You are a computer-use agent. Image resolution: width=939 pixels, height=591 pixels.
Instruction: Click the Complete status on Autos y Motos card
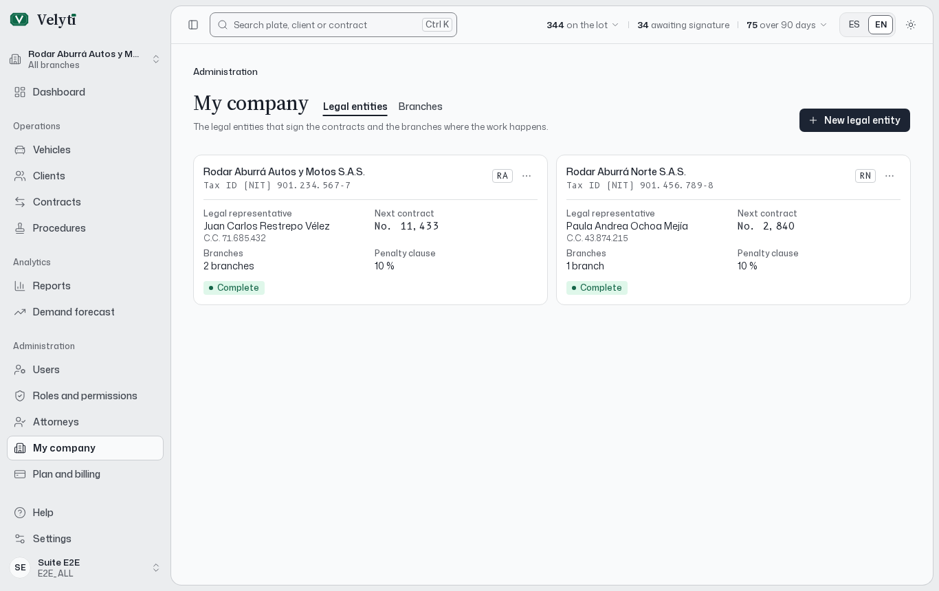click(234, 288)
